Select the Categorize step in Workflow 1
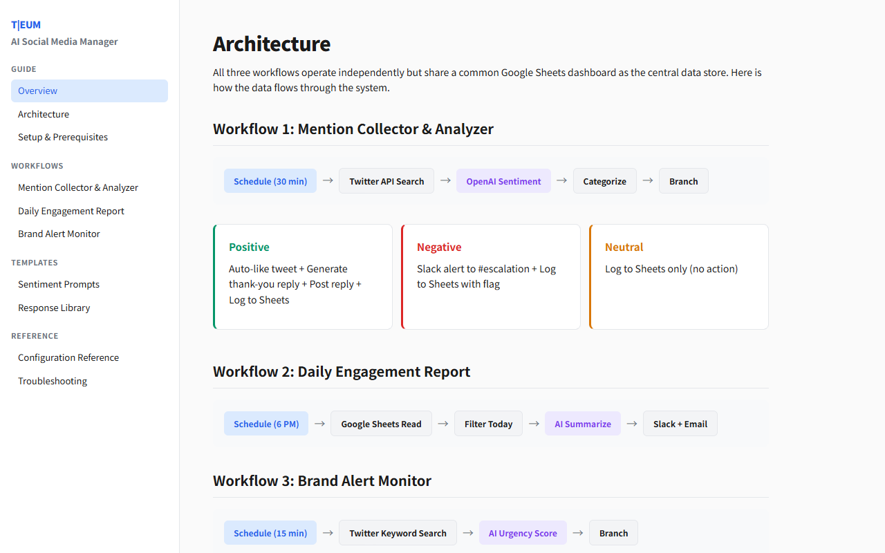Viewport: 885px width, 553px height. pyautogui.click(x=604, y=180)
